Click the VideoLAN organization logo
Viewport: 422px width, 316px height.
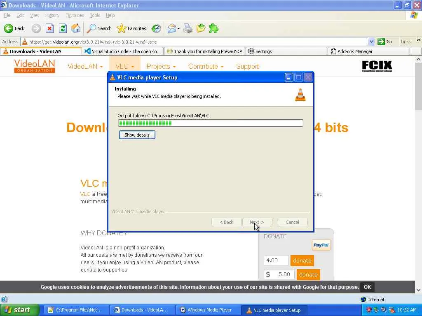pos(35,66)
